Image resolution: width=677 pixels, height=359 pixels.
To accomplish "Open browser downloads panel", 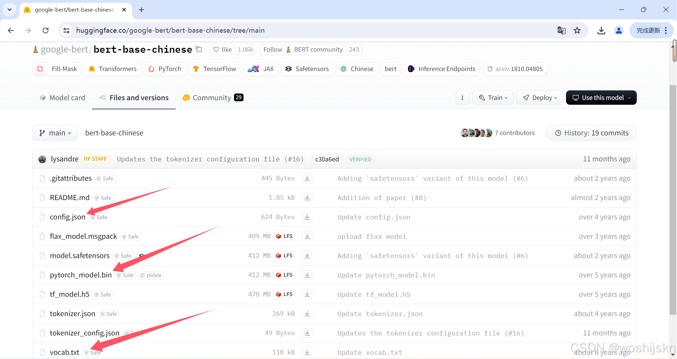I will [x=601, y=31].
